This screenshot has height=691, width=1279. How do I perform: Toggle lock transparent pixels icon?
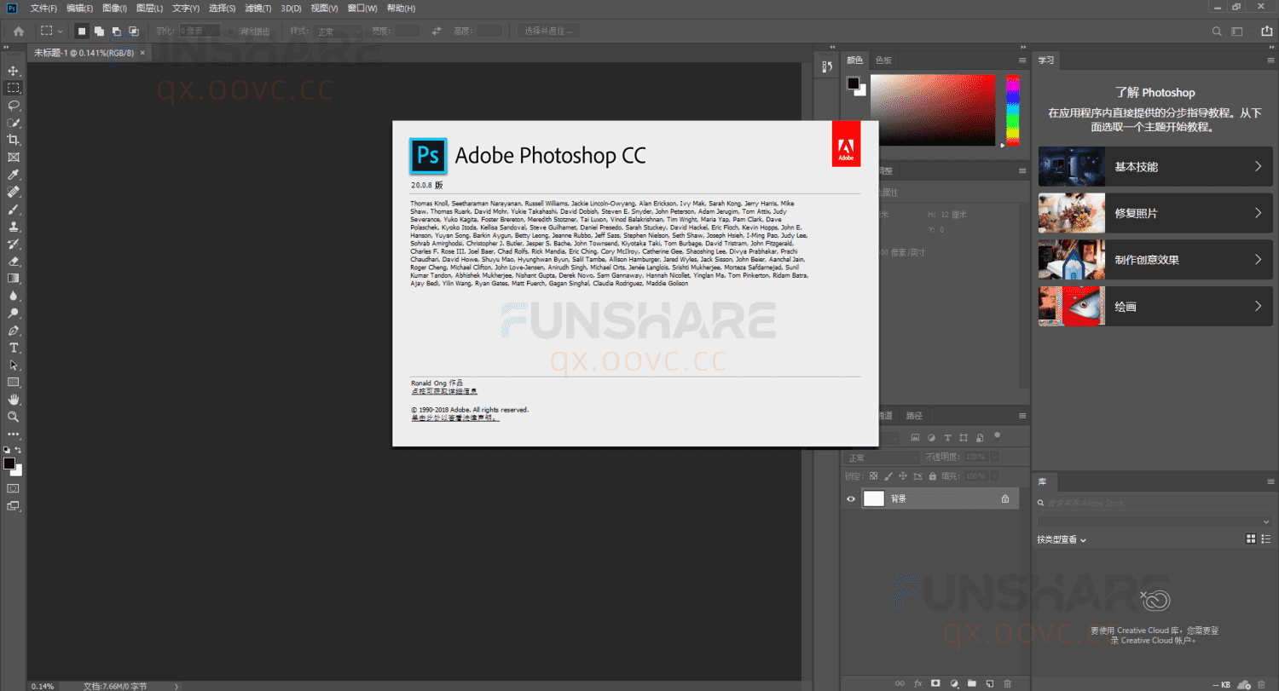873,476
